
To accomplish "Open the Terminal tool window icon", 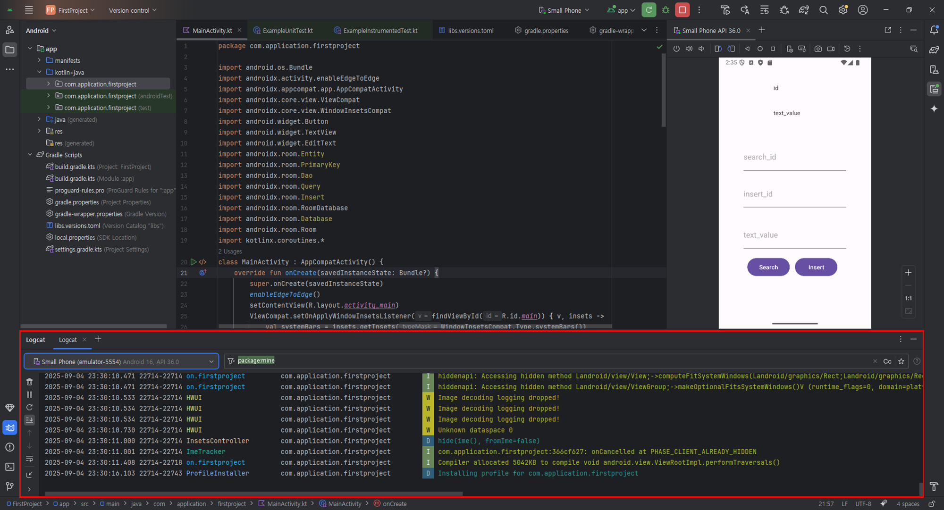I will (x=10, y=467).
